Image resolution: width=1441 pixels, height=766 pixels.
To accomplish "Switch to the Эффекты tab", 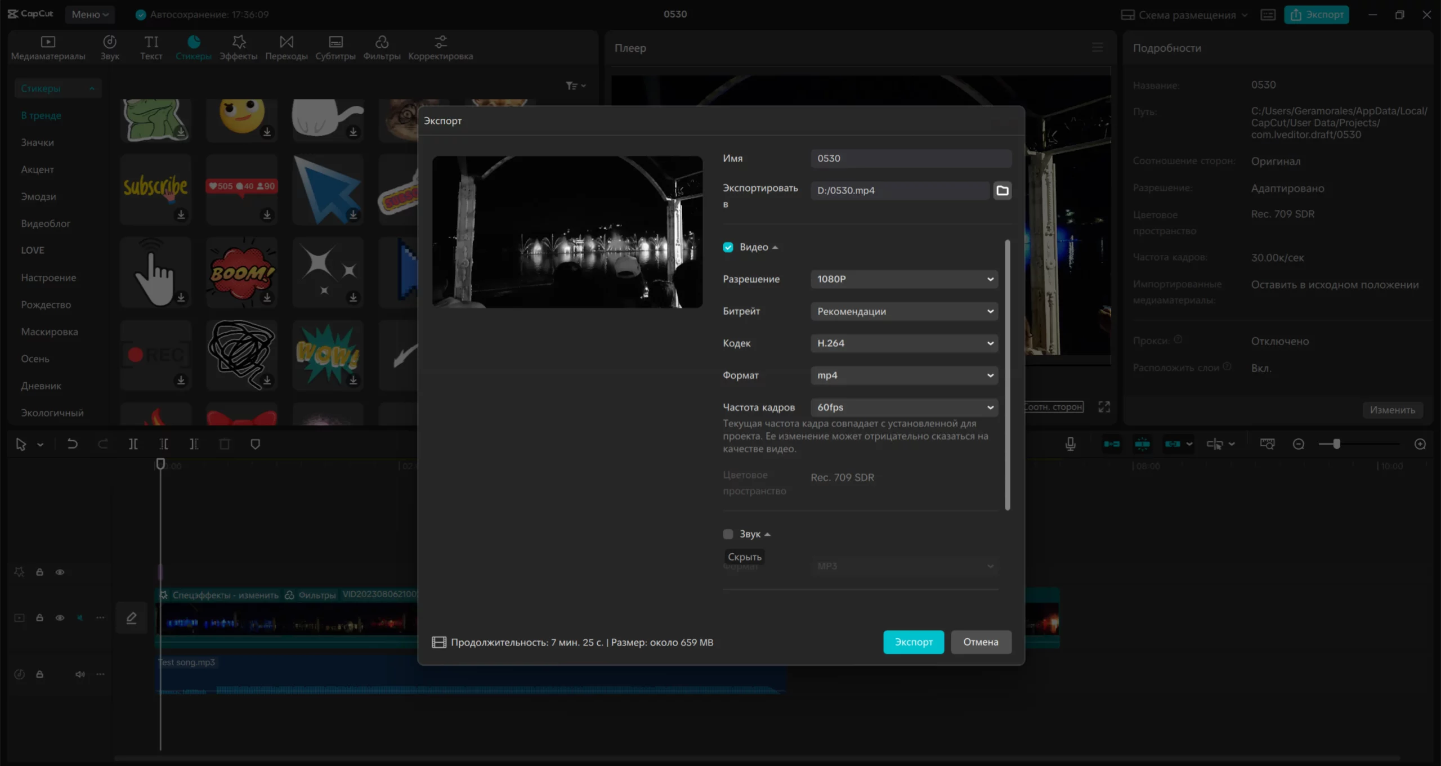I will point(238,47).
